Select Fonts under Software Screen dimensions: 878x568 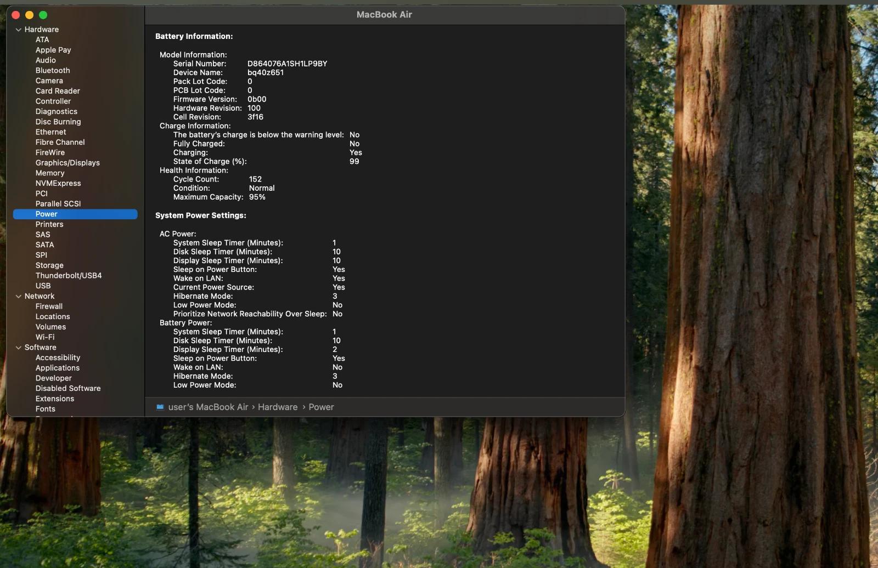click(46, 409)
